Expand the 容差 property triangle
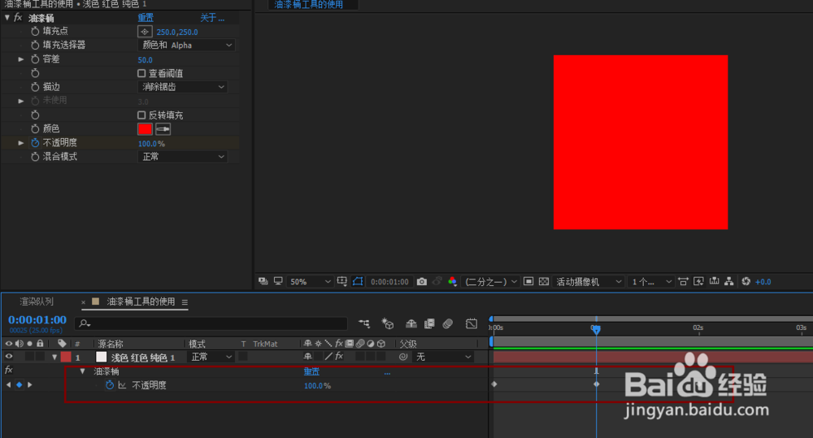Image resolution: width=813 pixels, height=438 pixels. tap(21, 59)
